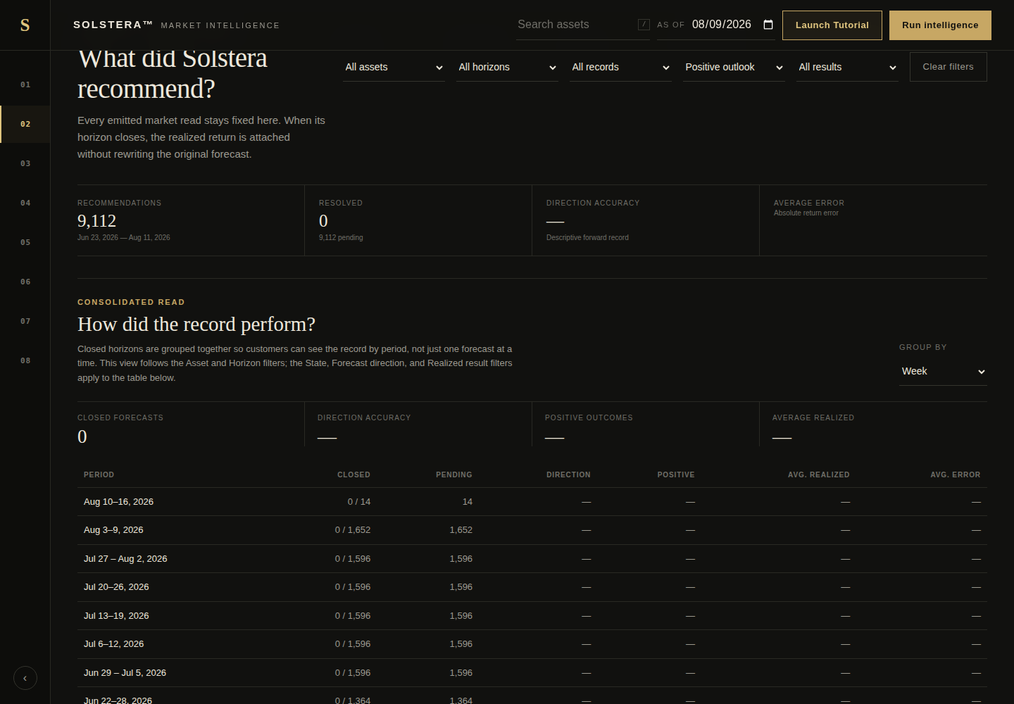Select the Aug 3–9, 2026 row
This screenshot has height=704, width=1014.
(x=532, y=530)
